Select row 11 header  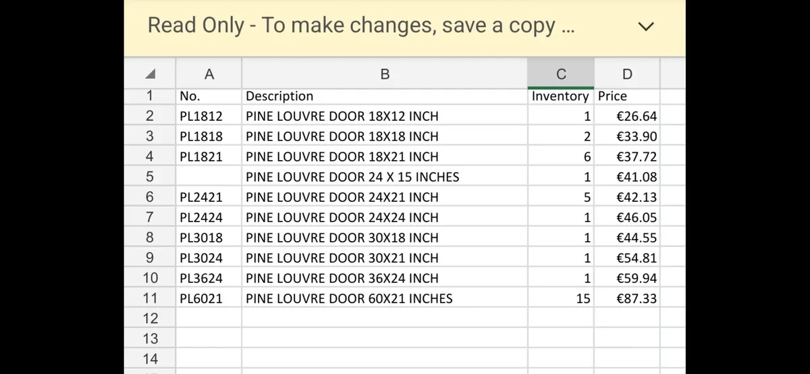(150, 298)
